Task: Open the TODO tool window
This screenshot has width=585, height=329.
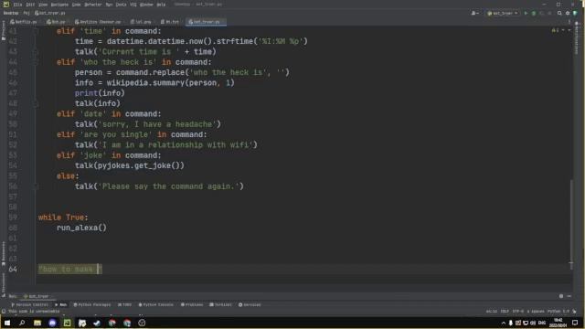Action: [x=124, y=304]
